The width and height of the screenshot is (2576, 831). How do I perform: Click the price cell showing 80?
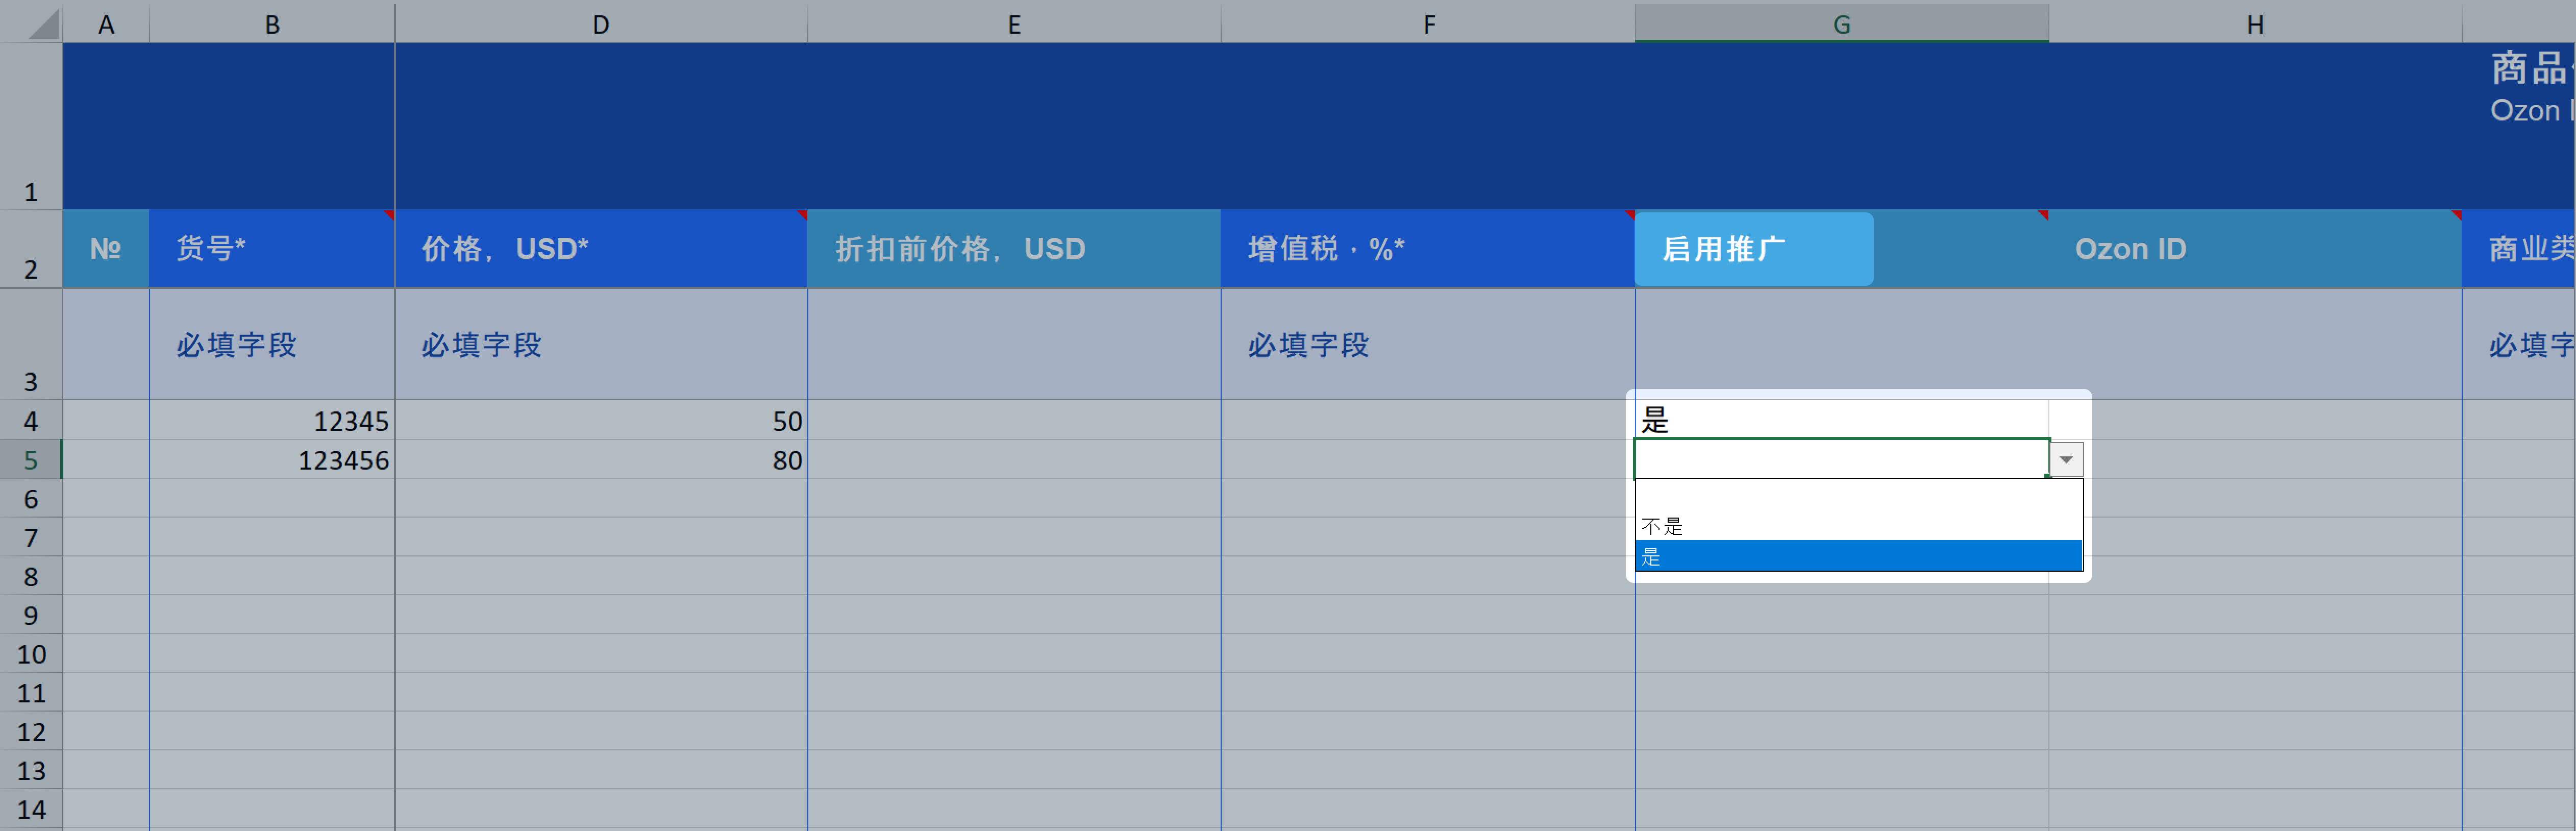[x=601, y=460]
